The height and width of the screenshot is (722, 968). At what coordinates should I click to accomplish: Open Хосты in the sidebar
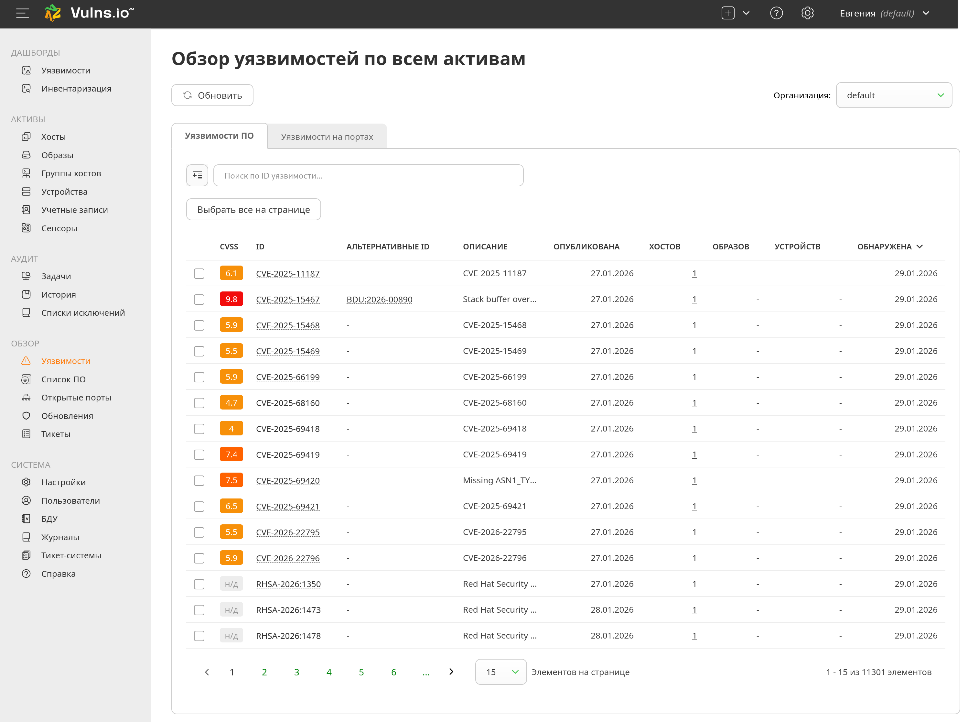pos(53,137)
